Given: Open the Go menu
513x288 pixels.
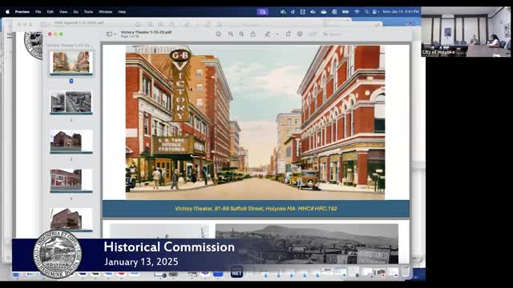Looking at the screenshot, I should pyautogui.click(x=75, y=12).
